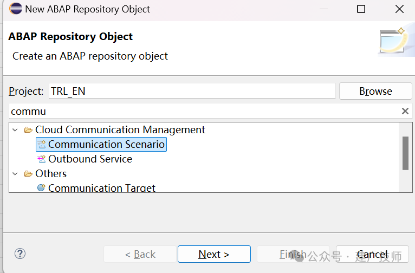Click the Outbound Service arrow icon
The height and width of the screenshot is (273, 415).
coord(41,159)
